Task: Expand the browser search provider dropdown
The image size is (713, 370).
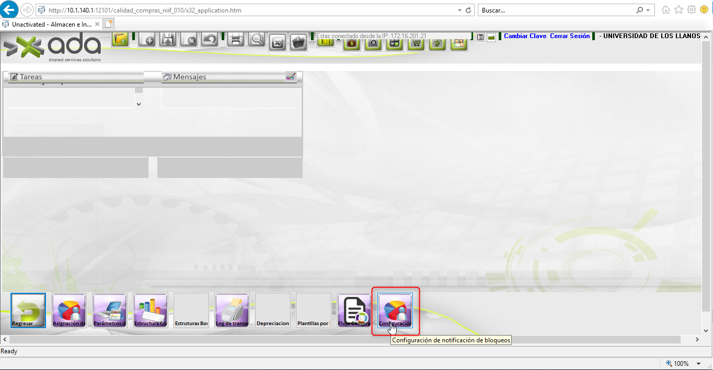Action: [x=648, y=10]
